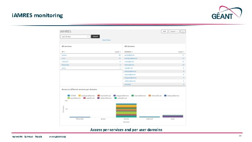252x142 pixels.
Task: Select velibor@amres row in All domains table
Action: tap(154, 81)
